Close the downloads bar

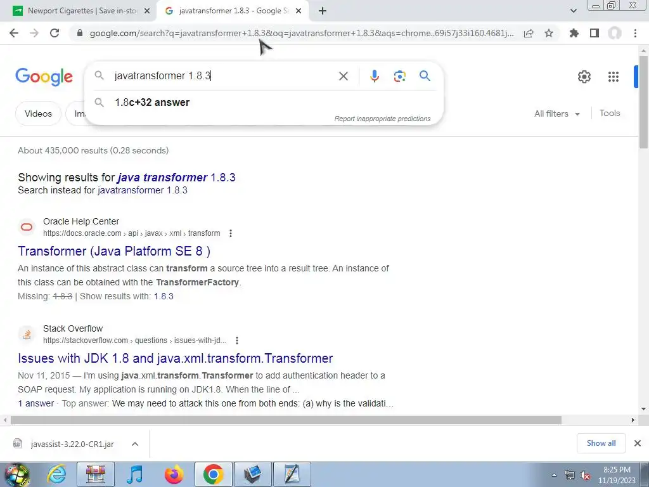[x=638, y=443]
